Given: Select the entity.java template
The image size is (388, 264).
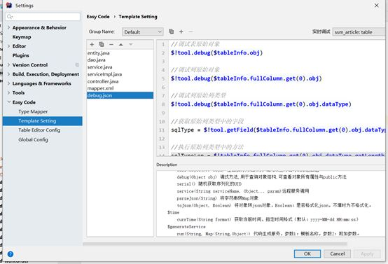Looking at the screenshot, I should coord(99,53).
